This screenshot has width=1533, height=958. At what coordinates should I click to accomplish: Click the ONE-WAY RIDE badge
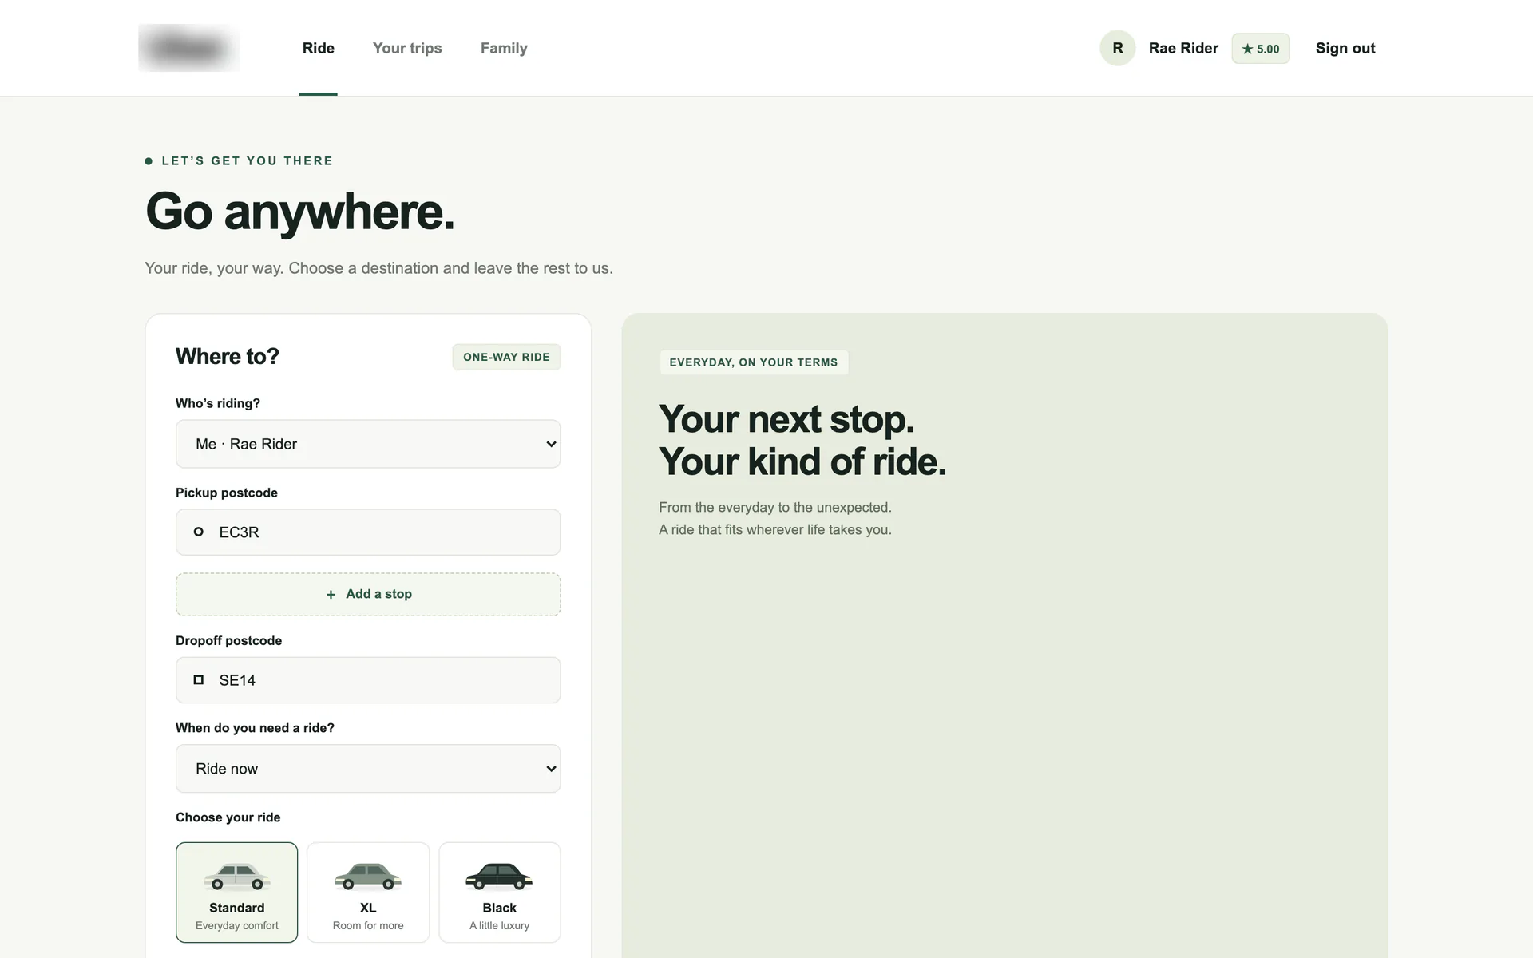coord(507,357)
